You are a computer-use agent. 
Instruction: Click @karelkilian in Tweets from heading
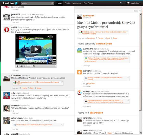point(96,113)
